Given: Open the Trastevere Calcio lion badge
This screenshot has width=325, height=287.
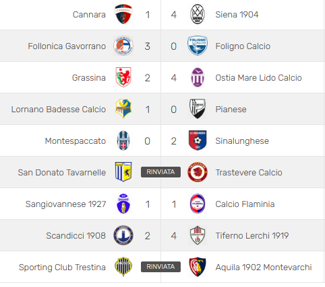Looking at the screenshot, I should [198, 172].
